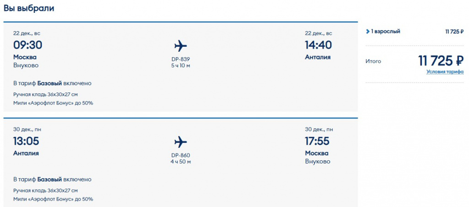Click the return flight's Базовый tariff text

pos(49,180)
